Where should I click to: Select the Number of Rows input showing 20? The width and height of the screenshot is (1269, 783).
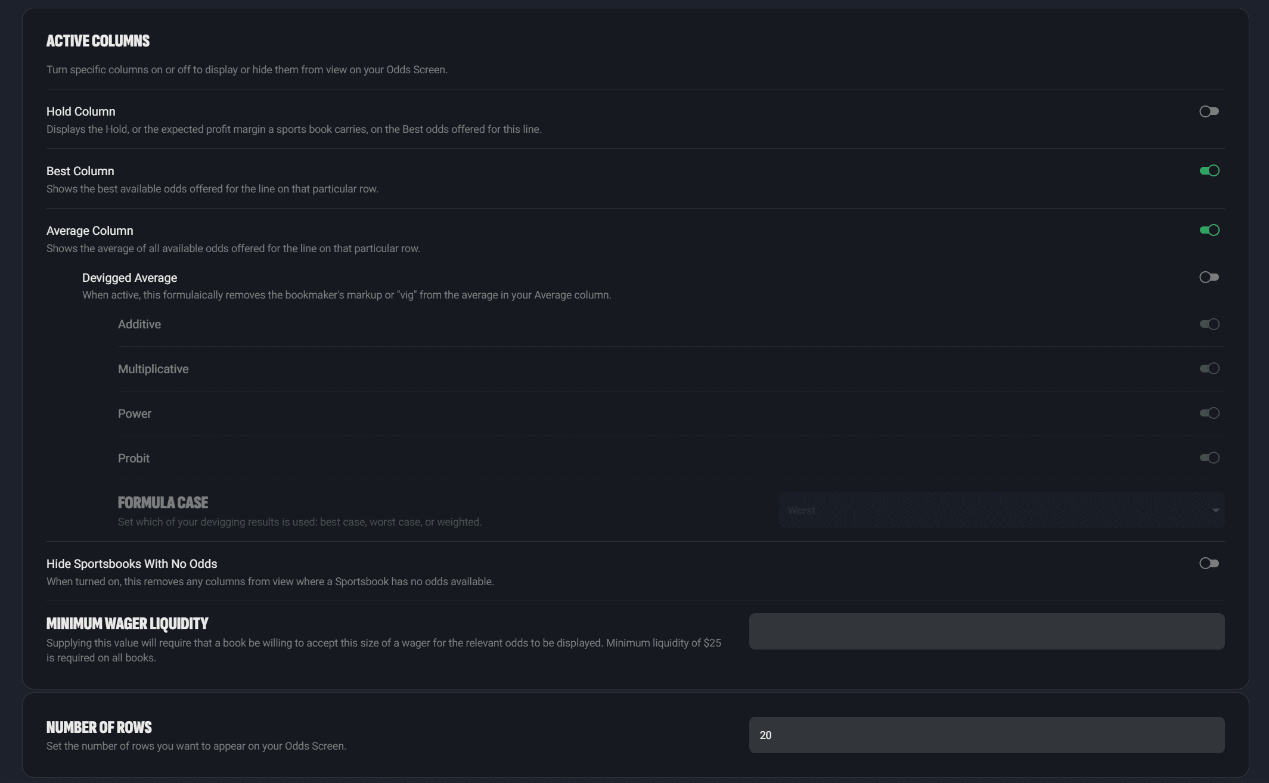[x=986, y=735]
